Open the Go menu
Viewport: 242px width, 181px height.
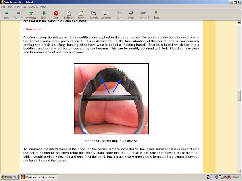click(x=25, y=6)
